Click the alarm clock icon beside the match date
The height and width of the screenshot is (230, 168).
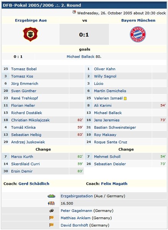(74, 12)
